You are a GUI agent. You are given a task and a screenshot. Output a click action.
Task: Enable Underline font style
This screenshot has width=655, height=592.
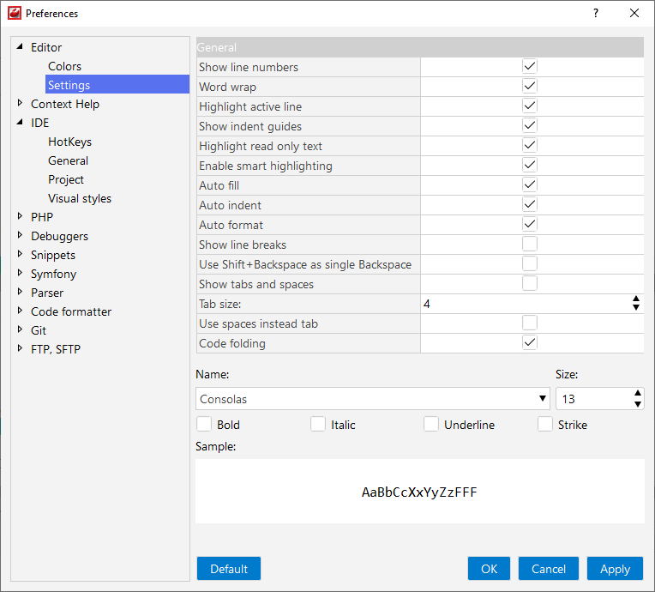pyautogui.click(x=431, y=424)
